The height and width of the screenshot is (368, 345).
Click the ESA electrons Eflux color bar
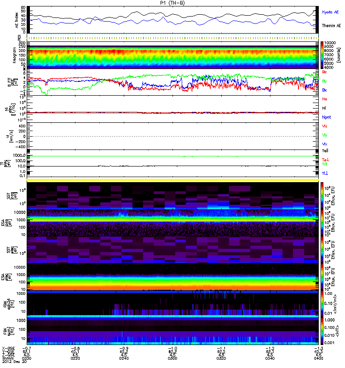point(322,277)
